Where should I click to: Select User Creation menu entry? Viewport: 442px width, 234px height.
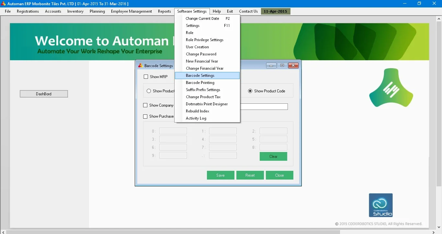[x=207, y=47]
